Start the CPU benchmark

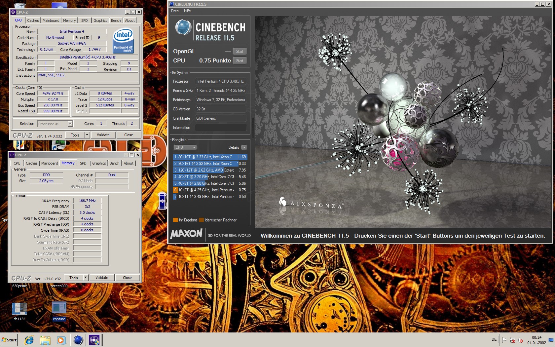tap(240, 61)
